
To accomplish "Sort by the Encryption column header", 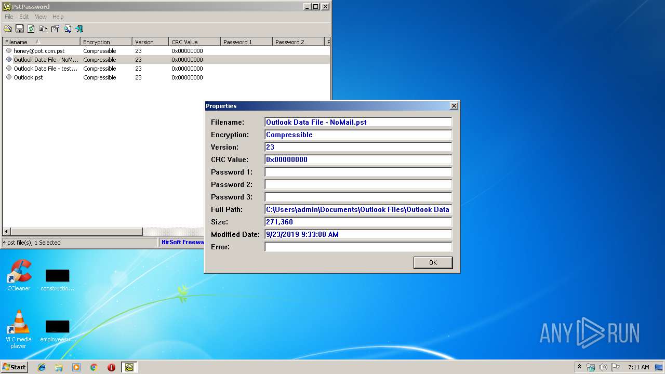I will click(107, 42).
